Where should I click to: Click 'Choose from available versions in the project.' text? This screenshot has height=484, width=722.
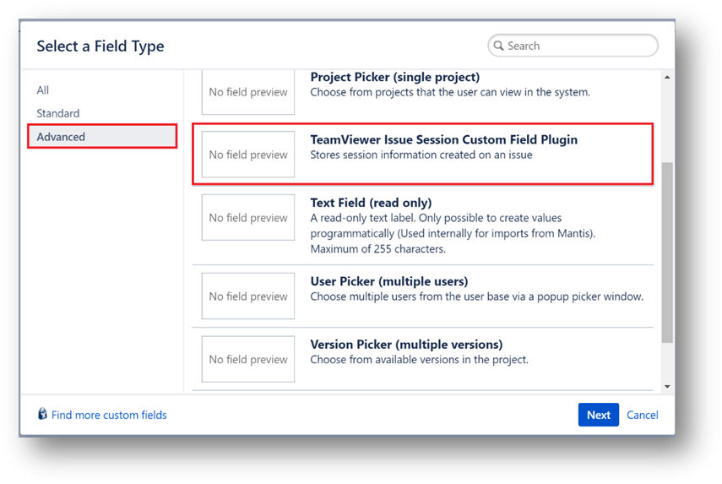click(x=419, y=360)
